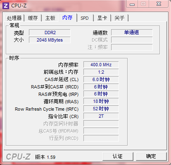Click the 400.0 MHz frequency value
Image resolution: width=171 pixels, height=165 pixels.
101,65
